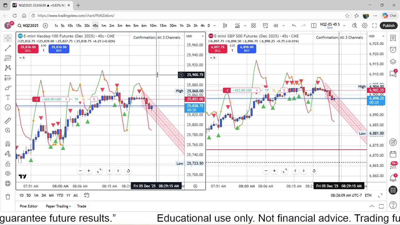The width and height of the screenshot is (400, 225).
Task: Select the YTD date range
Action: pyautogui.click(x=60, y=195)
